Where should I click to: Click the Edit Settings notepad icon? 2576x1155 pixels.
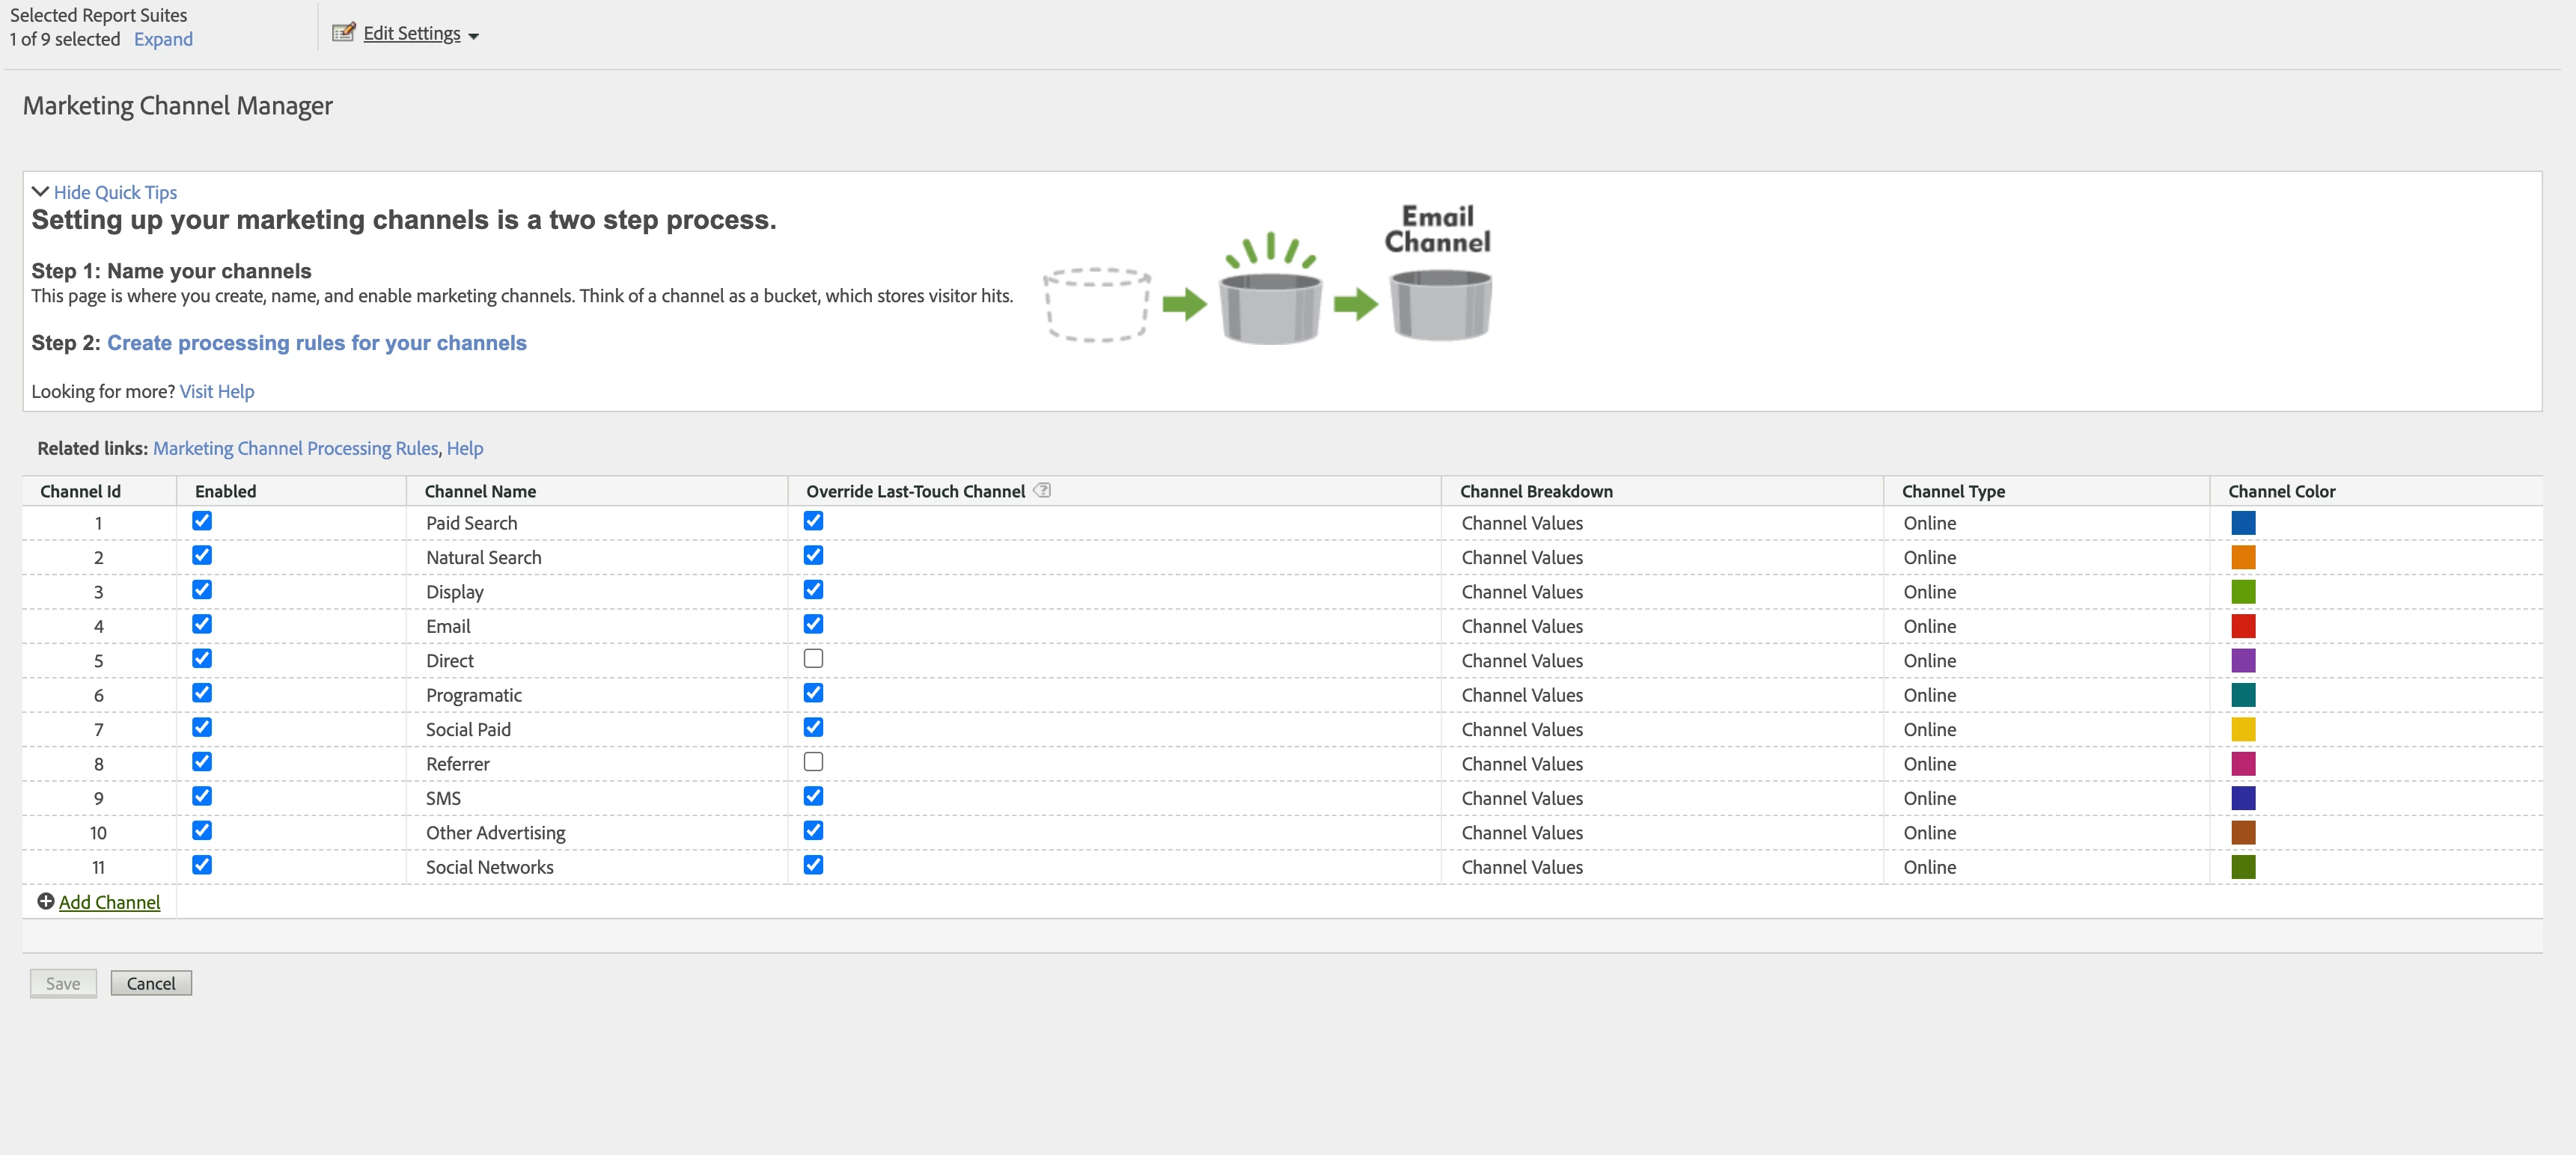tap(343, 33)
